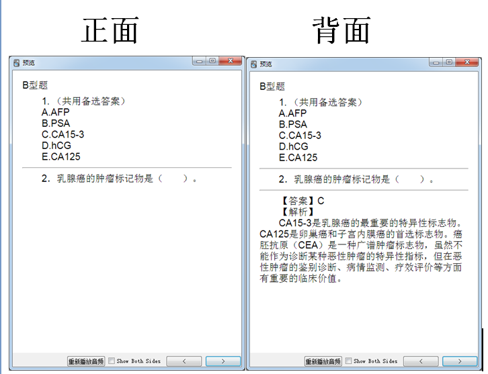Click option C.CA15-3 in the left window
488x374 pixels.
63,134
